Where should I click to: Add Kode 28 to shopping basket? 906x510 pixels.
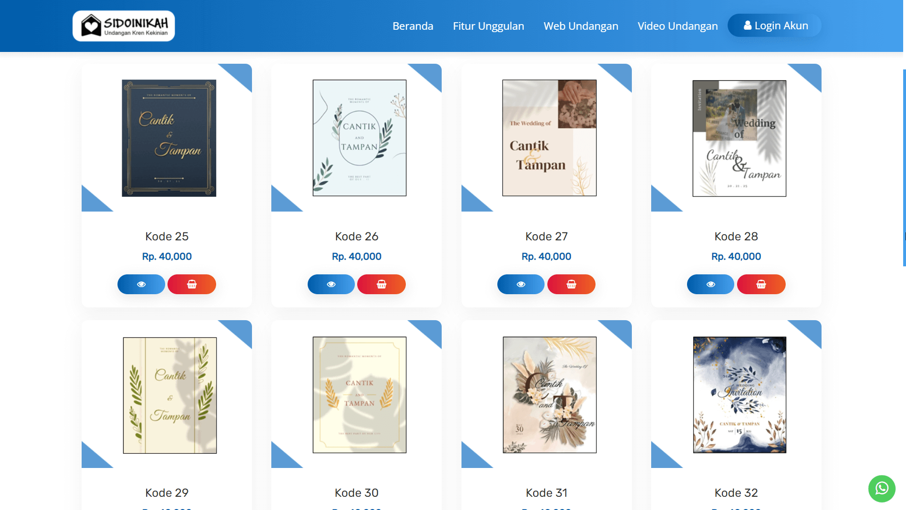click(761, 284)
